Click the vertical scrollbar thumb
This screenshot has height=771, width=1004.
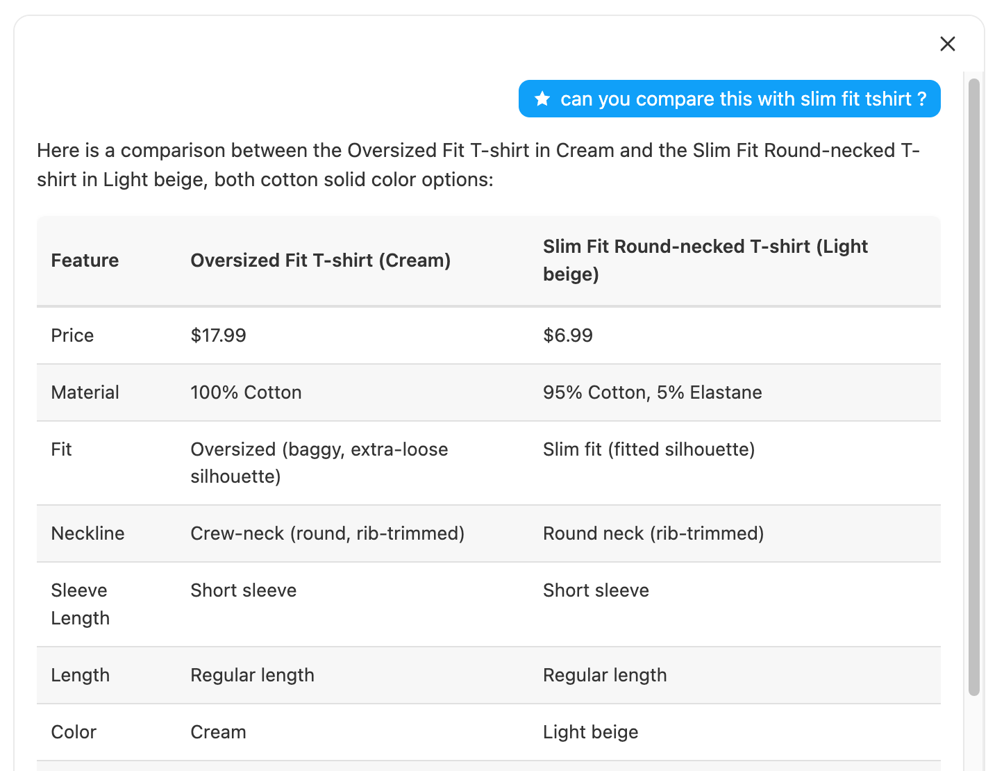974,386
